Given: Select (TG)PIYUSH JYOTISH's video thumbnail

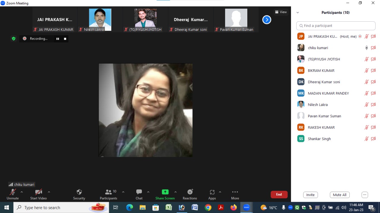Looking at the screenshot, I should point(145,20).
